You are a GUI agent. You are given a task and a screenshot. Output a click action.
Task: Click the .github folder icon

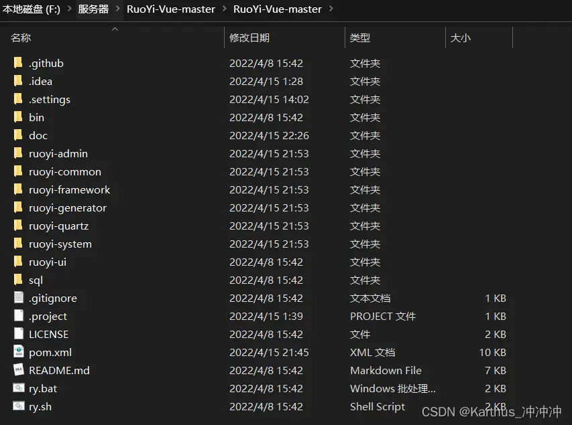[x=18, y=63]
